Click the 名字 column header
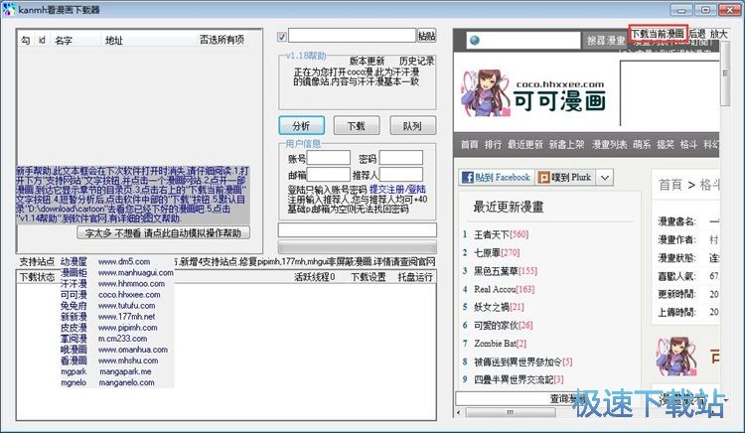 (x=64, y=41)
